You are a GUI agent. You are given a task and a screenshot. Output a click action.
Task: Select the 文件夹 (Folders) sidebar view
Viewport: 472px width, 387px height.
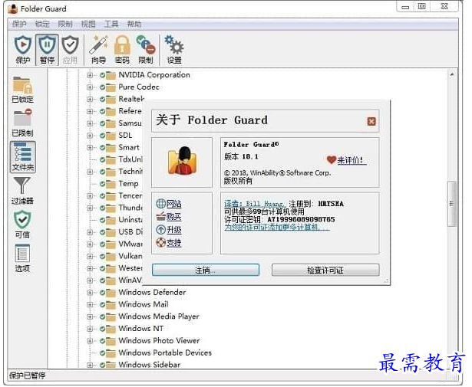point(22,157)
